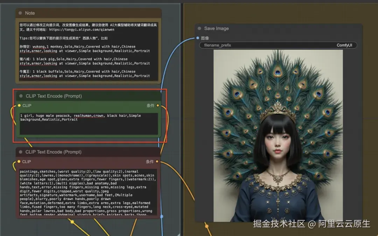
Task: Click the 猪八戒 prompt line in the note
Action: 85,61
